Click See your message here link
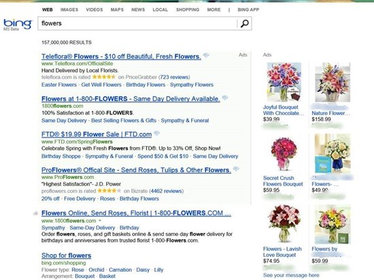The image size is (374, 280). [291, 275]
